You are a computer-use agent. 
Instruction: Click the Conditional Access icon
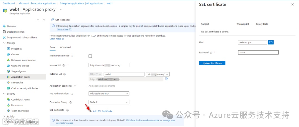click(x=8, y=99)
